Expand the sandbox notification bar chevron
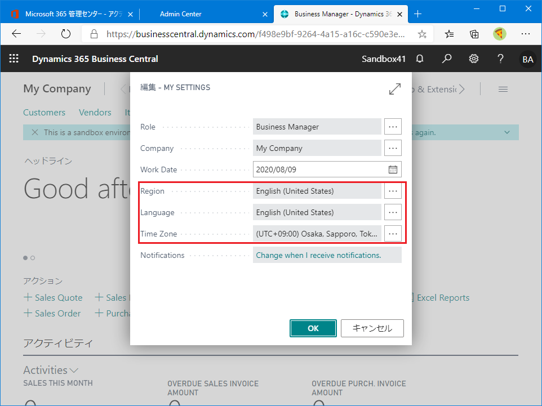The image size is (542, 406). (507, 132)
